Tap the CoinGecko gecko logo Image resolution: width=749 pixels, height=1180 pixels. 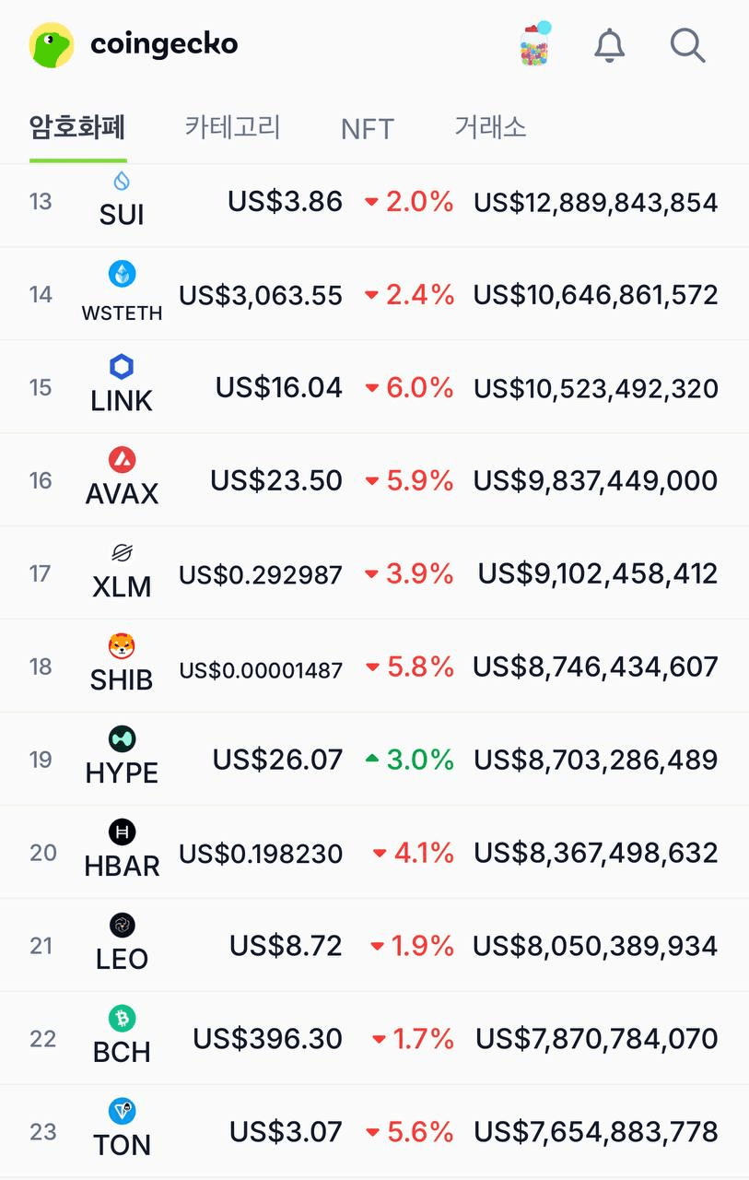tap(52, 44)
